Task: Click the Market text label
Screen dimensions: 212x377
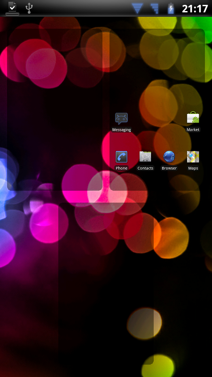Action: (193, 130)
